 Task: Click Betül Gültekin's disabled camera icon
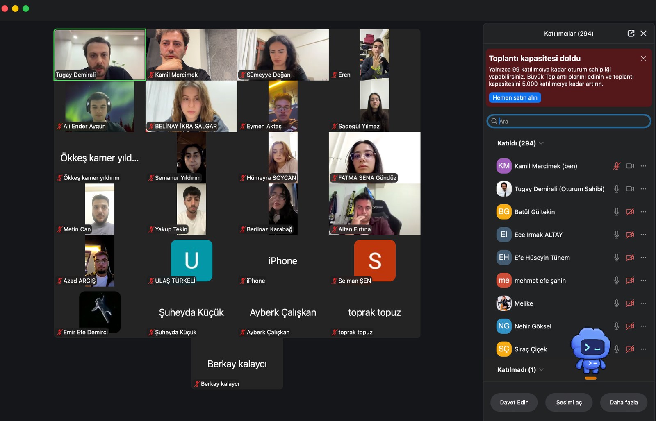pyautogui.click(x=630, y=212)
